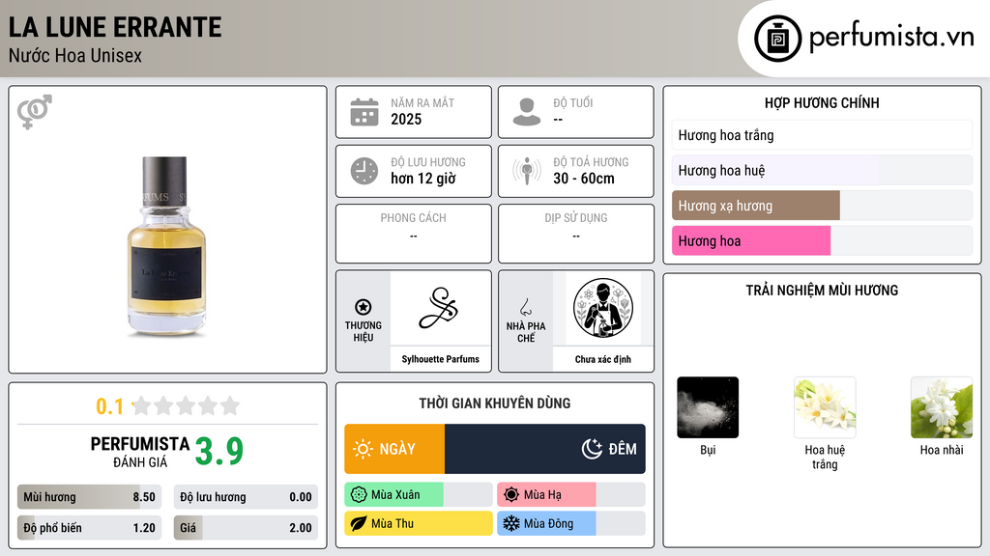Click the Độ lưu hương 0.00 score bar

click(x=246, y=497)
